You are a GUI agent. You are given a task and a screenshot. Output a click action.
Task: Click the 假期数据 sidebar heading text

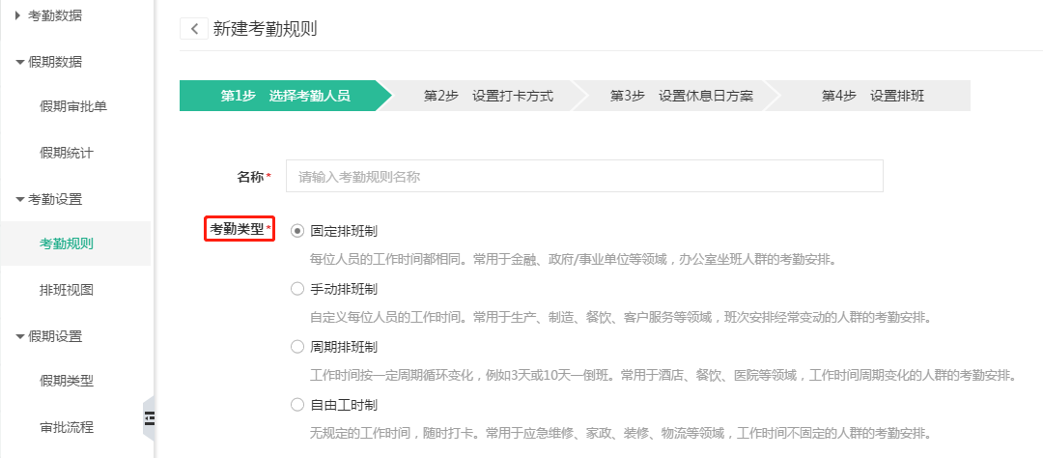tap(54, 62)
